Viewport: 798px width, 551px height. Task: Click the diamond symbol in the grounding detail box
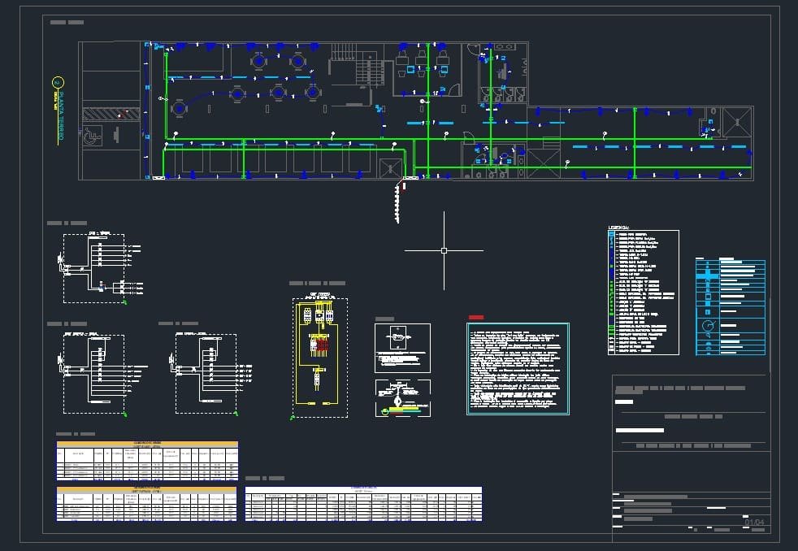(397, 402)
